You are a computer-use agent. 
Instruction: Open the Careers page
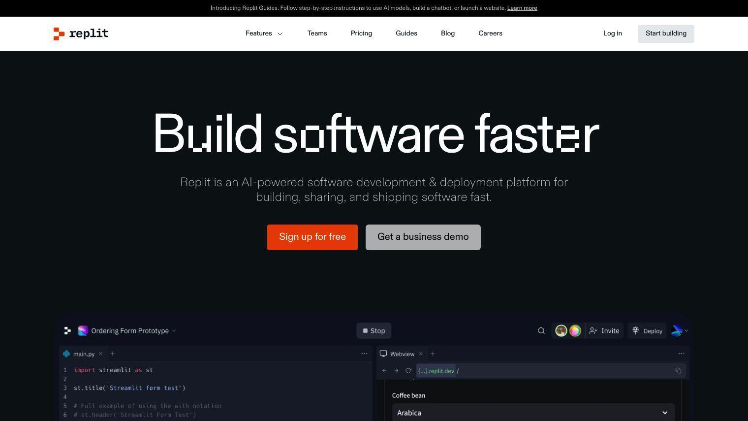[x=490, y=33]
